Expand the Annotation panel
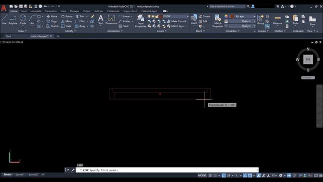The width and height of the screenshot is (323, 182). (115, 31)
